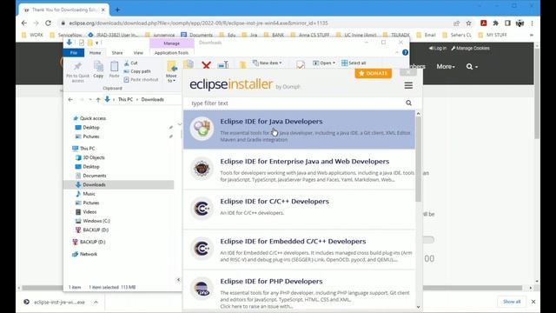This screenshot has width=556, height=313.
Task: Click Show all in the downloads bar
Action: coord(512,302)
